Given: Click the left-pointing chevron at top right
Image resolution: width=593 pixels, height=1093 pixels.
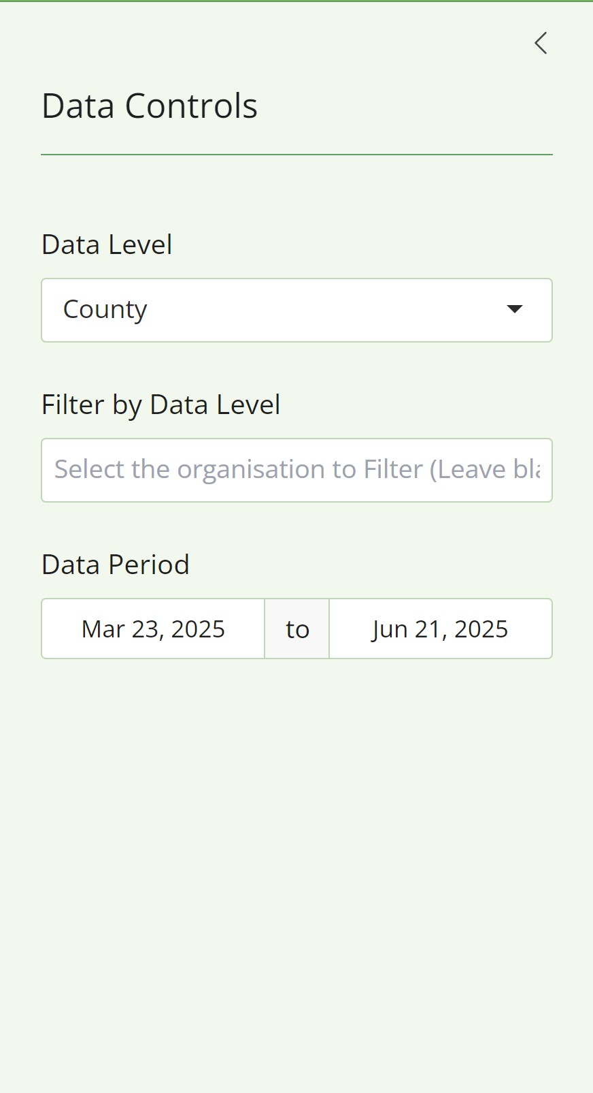Looking at the screenshot, I should click(x=541, y=43).
